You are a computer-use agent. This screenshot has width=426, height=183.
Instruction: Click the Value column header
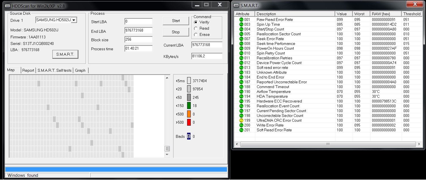[x=344, y=14]
